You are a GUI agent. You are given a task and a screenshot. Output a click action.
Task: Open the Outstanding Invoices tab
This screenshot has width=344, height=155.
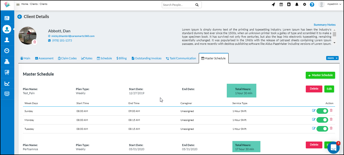147,58
